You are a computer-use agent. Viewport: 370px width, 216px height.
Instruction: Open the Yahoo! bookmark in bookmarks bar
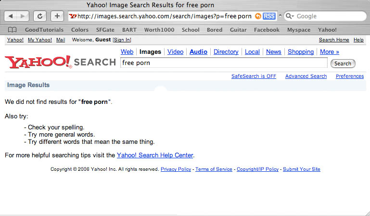click(x=327, y=30)
